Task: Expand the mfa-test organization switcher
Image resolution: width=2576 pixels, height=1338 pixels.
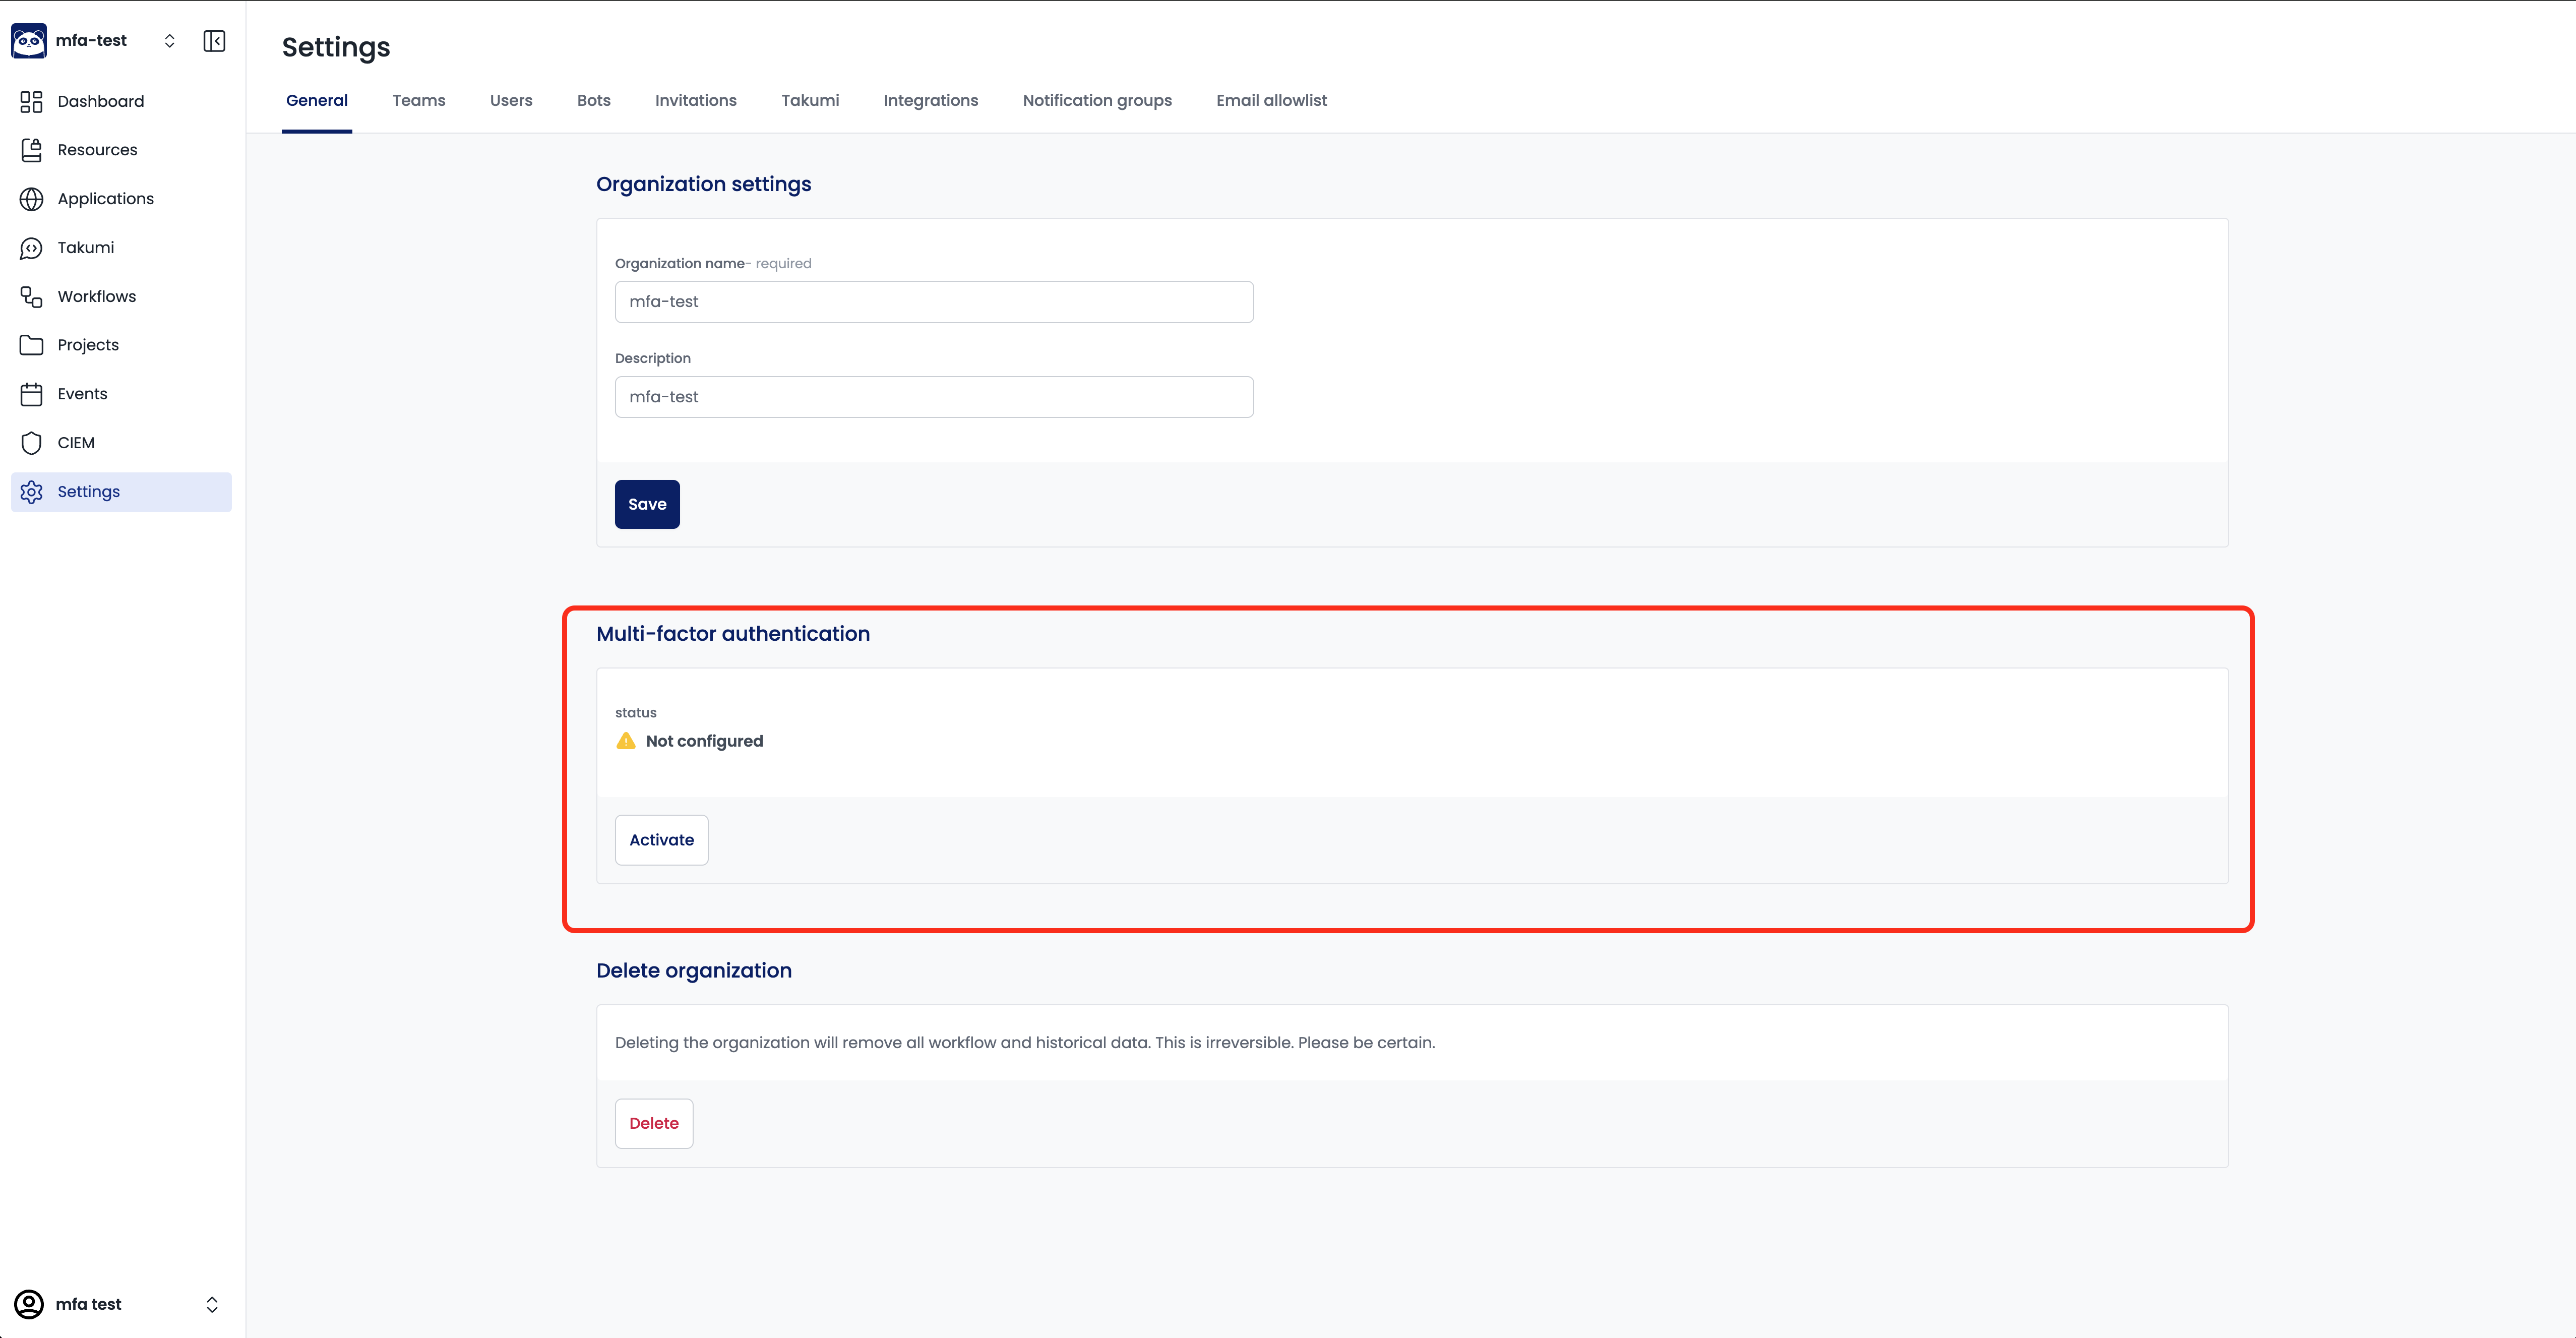Action: [169, 41]
